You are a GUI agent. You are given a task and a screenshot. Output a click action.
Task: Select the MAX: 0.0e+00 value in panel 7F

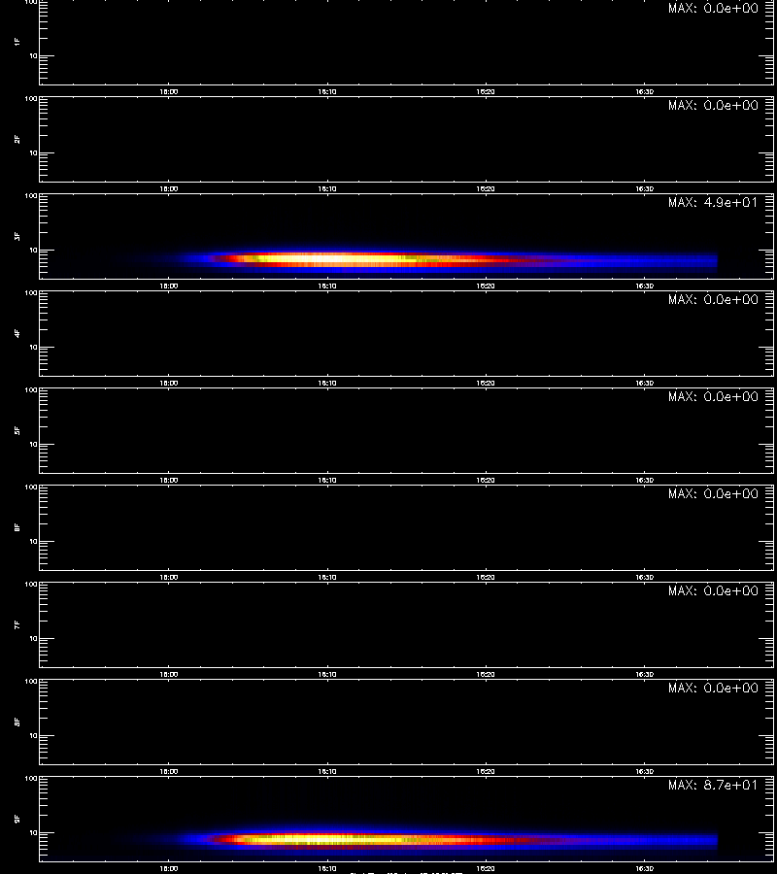point(713,590)
